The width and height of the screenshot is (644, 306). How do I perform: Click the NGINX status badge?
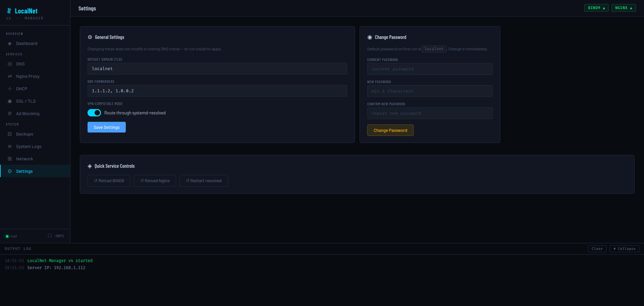coord(624,8)
